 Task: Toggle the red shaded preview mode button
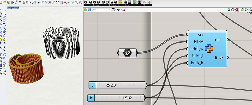tap(236, 10)
